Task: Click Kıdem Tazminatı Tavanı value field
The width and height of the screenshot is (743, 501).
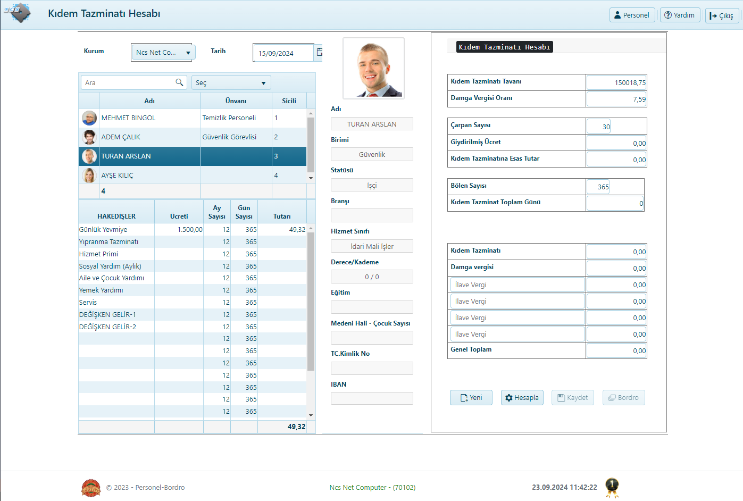Action: [616, 82]
